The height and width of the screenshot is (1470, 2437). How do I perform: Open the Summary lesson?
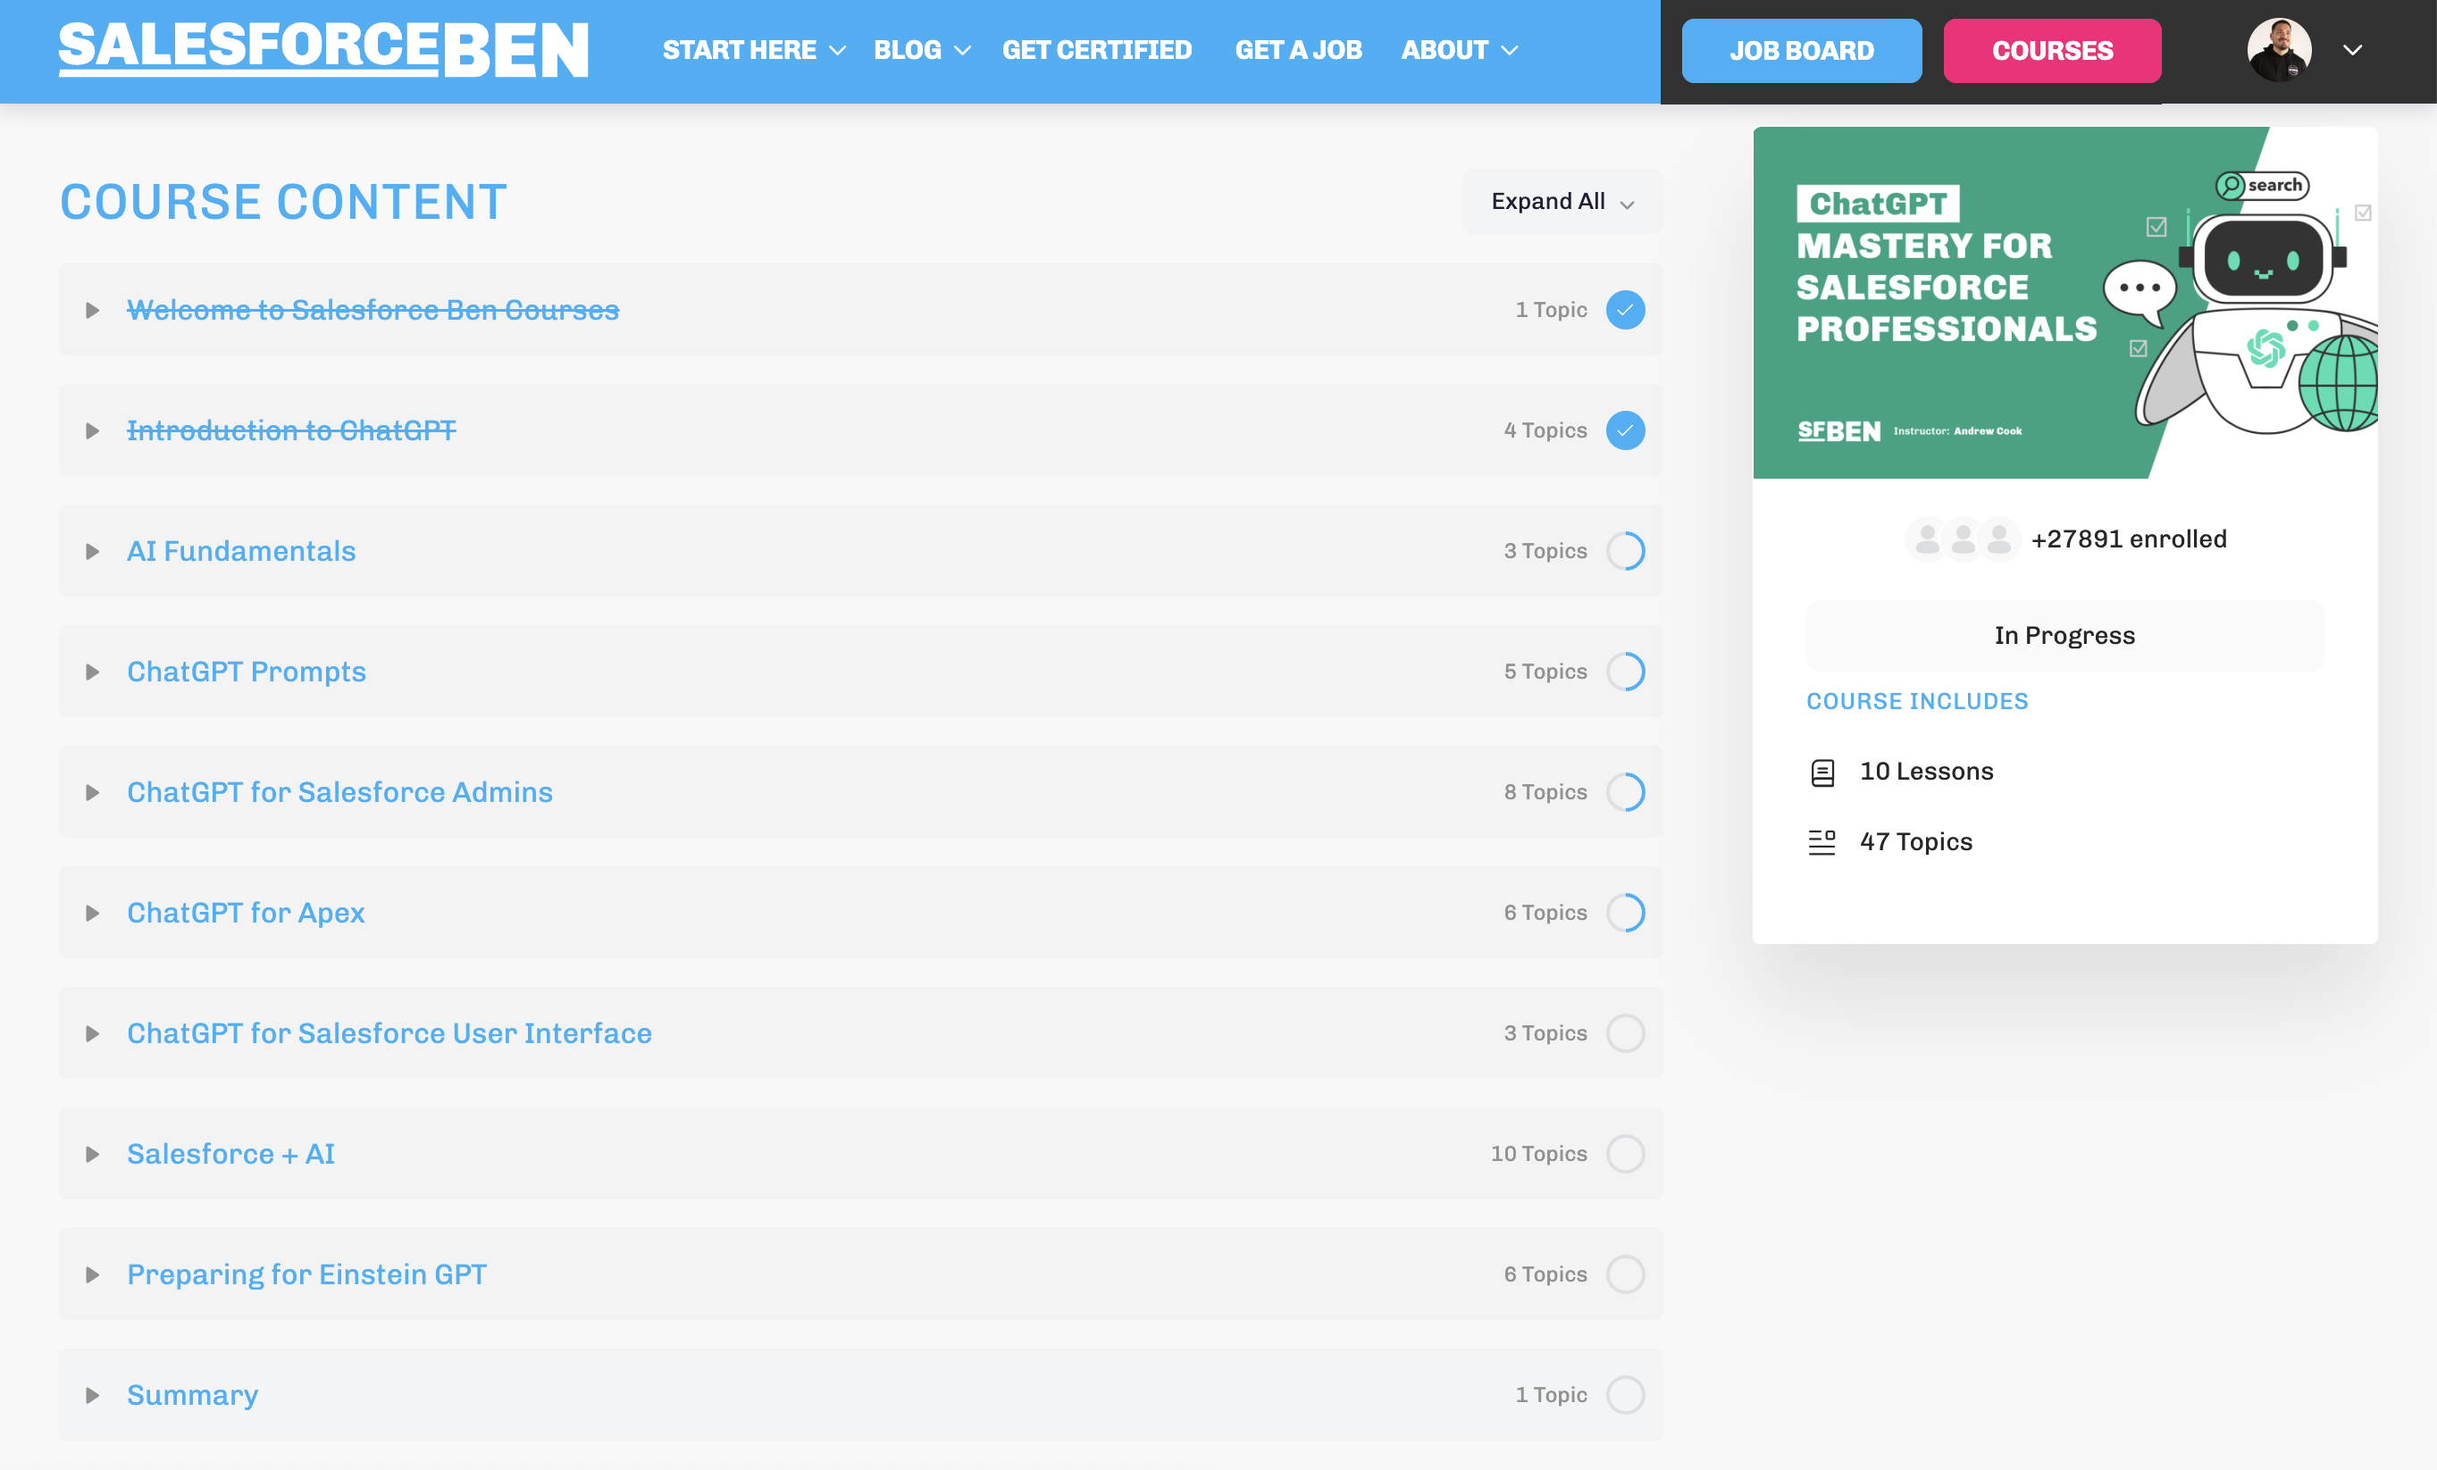(x=192, y=1396)
